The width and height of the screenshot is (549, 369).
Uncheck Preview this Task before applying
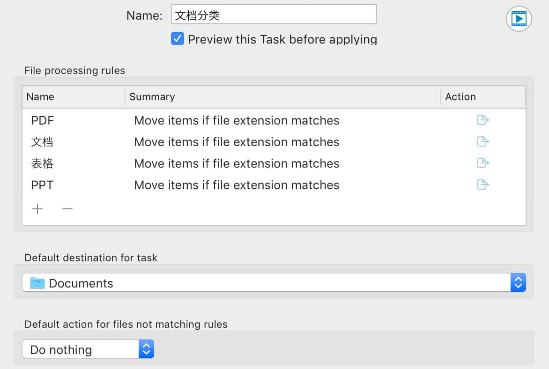tap(178, 39)
